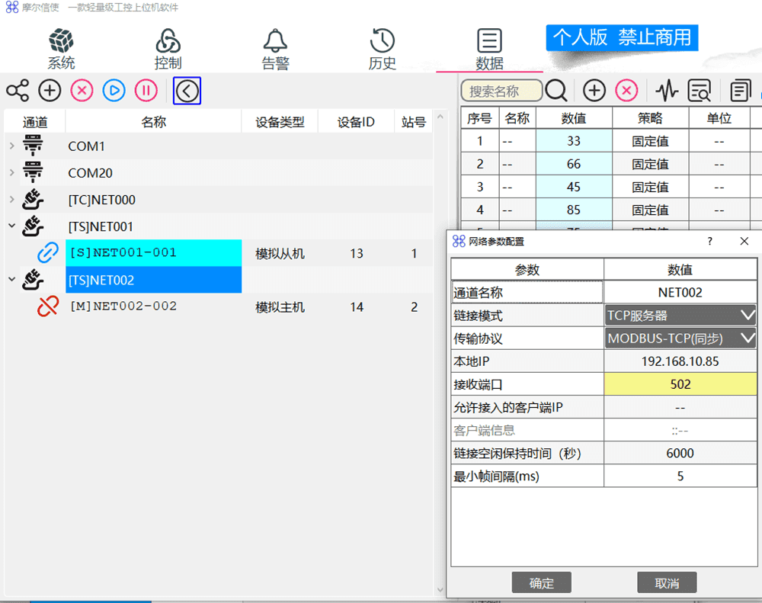Toggle the blue link icon for NET001-001

pyautogui.click(x=48, y=253)
